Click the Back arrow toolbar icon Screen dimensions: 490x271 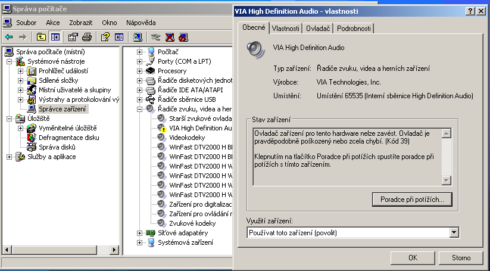pos(9,37)
